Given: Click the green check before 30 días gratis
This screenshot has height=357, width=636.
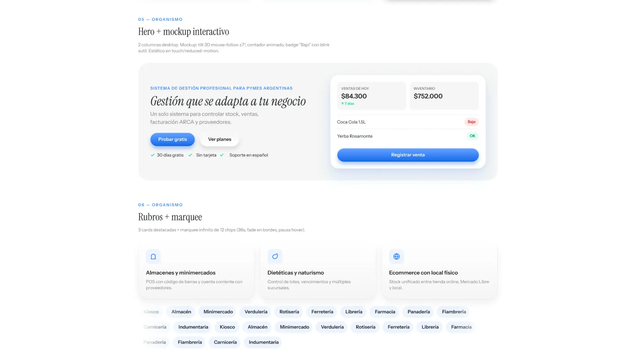Looking at the screenshot, I should click(152, 155).
